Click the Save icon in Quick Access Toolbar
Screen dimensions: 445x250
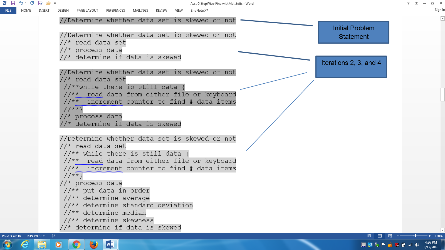pos(13,3)
